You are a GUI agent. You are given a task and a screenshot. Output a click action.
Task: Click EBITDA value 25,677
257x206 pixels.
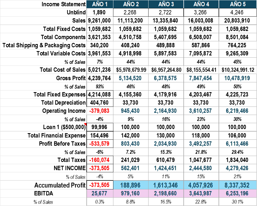[99, 193]
